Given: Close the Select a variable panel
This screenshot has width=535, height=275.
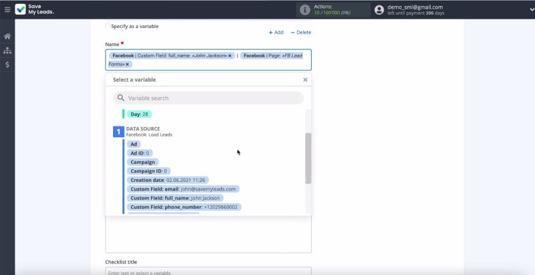Looking at the screenshot, I should coord(305,80).
